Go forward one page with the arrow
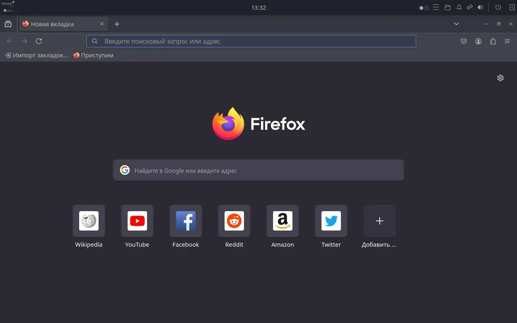This screenshot has height=323, width=517. 24,41
